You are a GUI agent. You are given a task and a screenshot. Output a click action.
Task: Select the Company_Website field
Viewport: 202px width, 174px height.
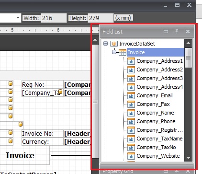158,156
